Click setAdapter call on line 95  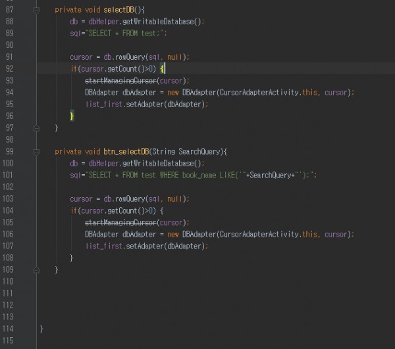145,105
